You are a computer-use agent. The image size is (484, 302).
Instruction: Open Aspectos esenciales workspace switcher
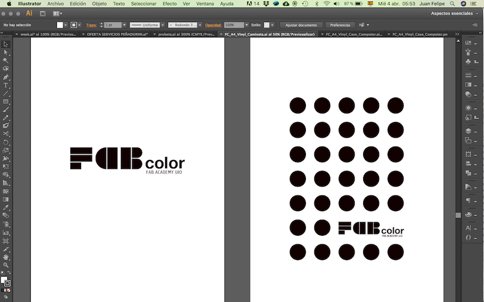click(x=454, y=13)
